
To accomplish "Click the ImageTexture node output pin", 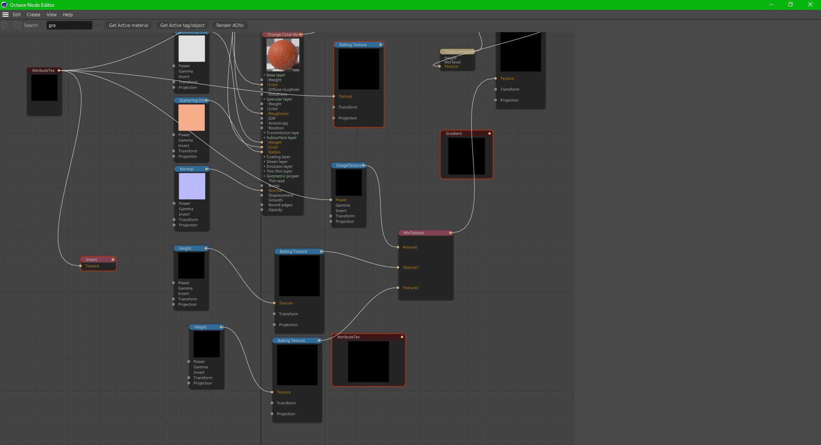I will pyautogui.click(x=363, y=166).
